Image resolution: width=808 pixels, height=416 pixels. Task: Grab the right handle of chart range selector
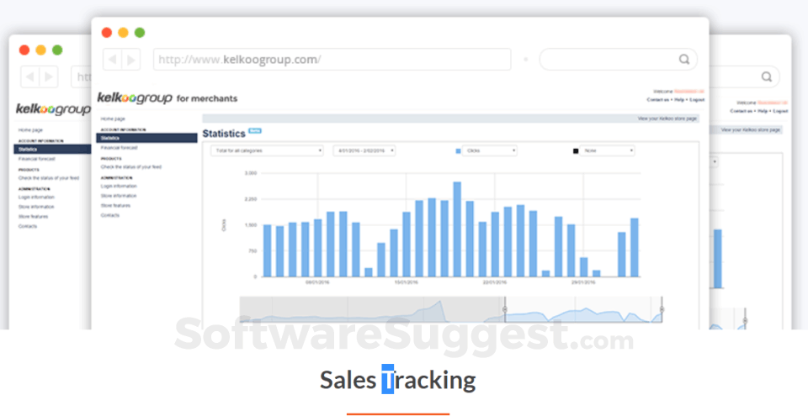[662, 309]
